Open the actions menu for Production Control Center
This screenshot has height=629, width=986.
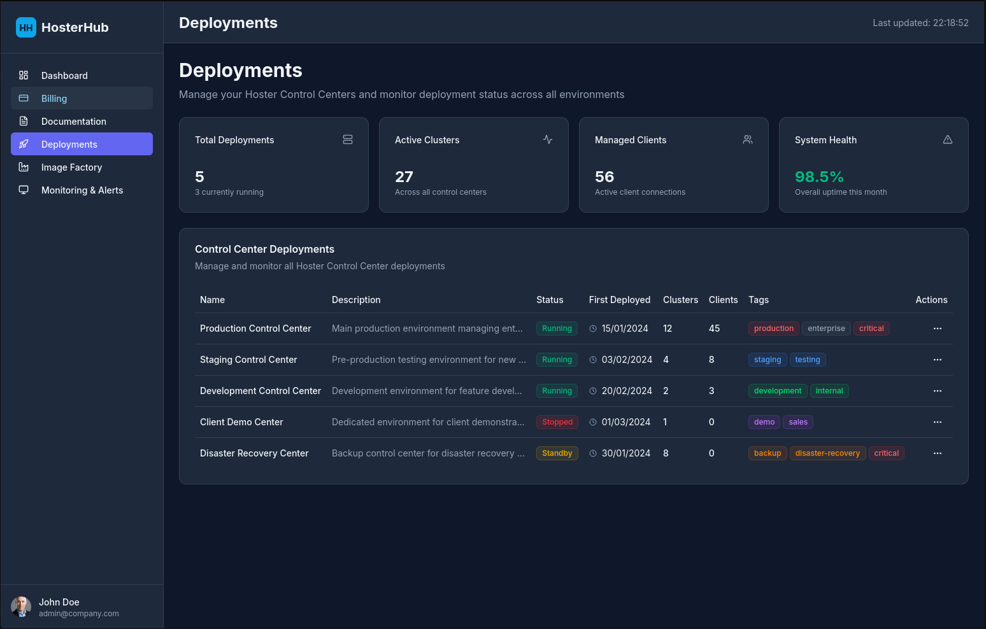coord(937,328)
